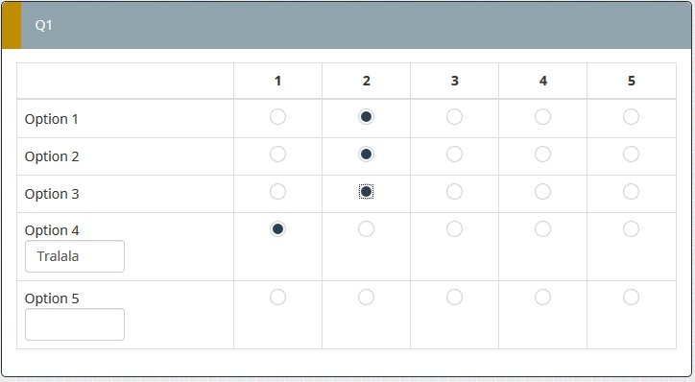Viewport: 695px width, 382px height.
Task: Select rating 1 for Option 1
Action: (277, 117)
